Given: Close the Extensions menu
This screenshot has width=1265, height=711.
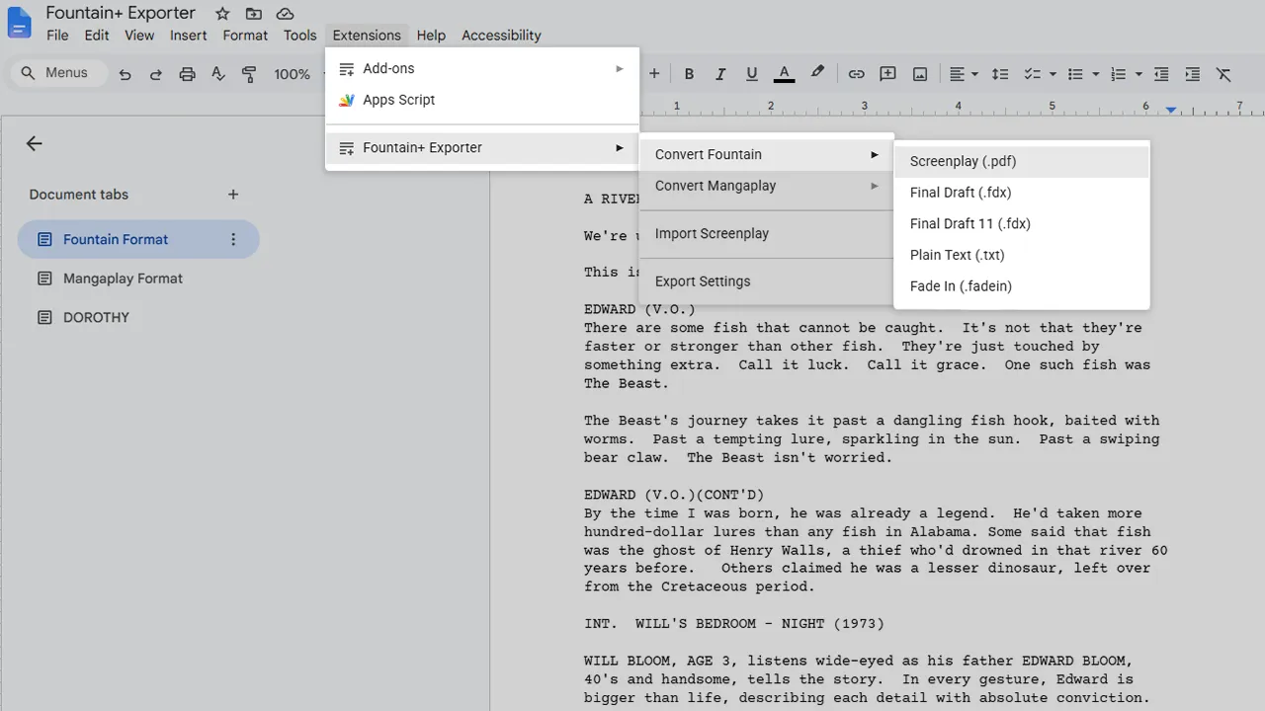Looking at the screenshot, I should coord(367,36).
